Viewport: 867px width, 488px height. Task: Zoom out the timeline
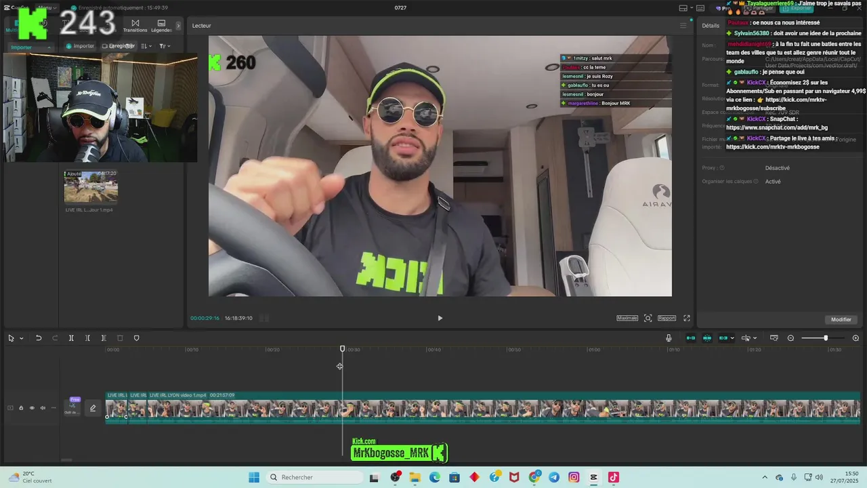[x=790, y=338]
